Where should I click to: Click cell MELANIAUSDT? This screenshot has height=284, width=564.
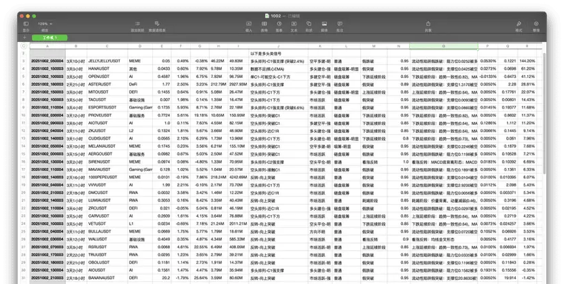(107, 146)
